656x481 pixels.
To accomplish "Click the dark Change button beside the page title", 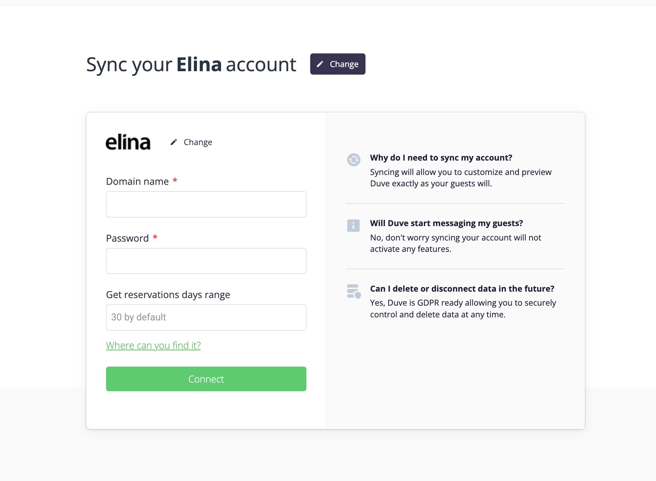I will coord(338,64).
